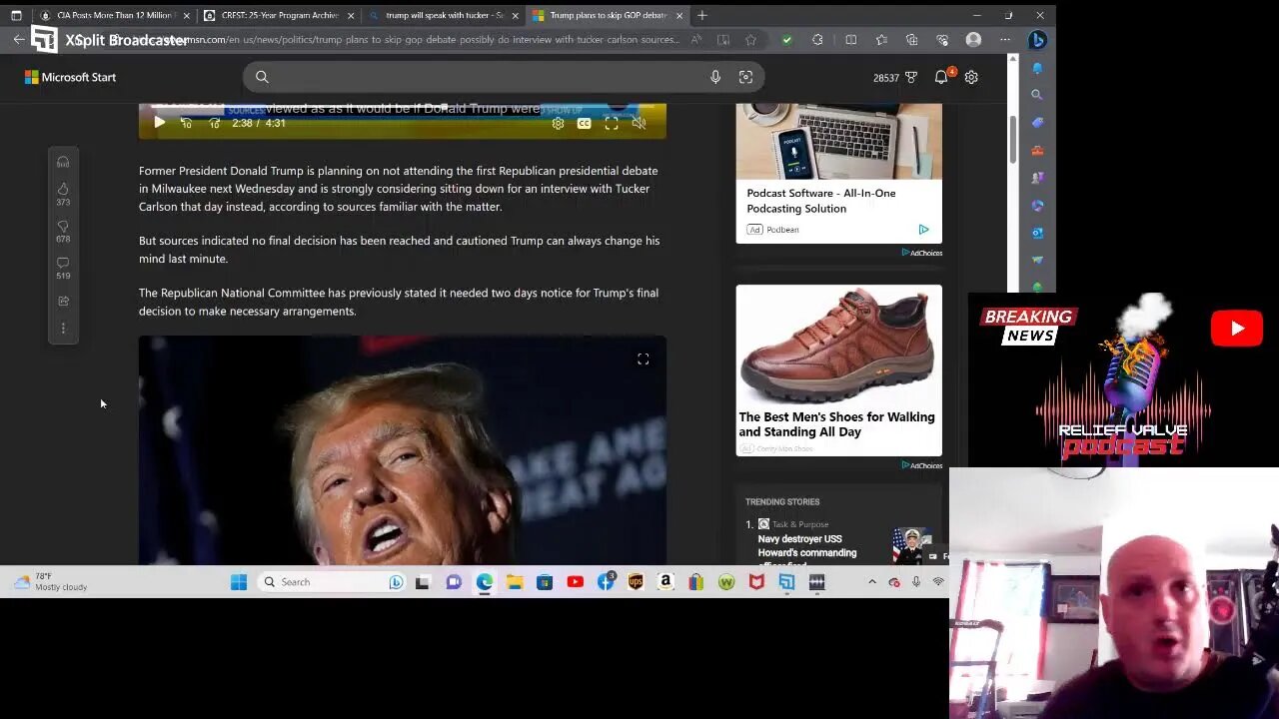Open the notifications bell
This screenshot has width=1279, height=719.
click(941, 77)
